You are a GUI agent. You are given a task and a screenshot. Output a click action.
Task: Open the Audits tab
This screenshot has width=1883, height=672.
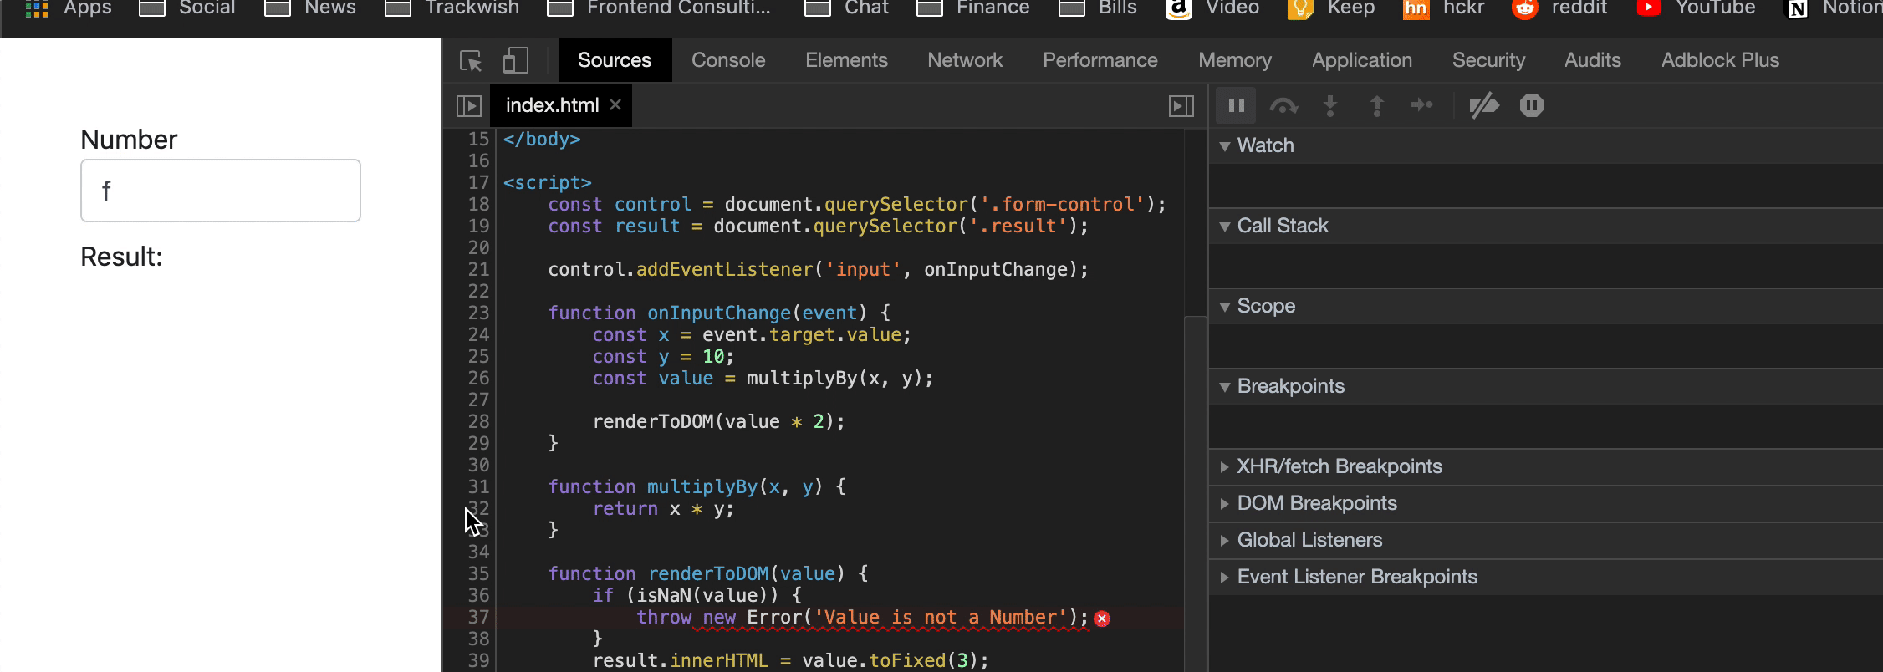(1593, 60)
